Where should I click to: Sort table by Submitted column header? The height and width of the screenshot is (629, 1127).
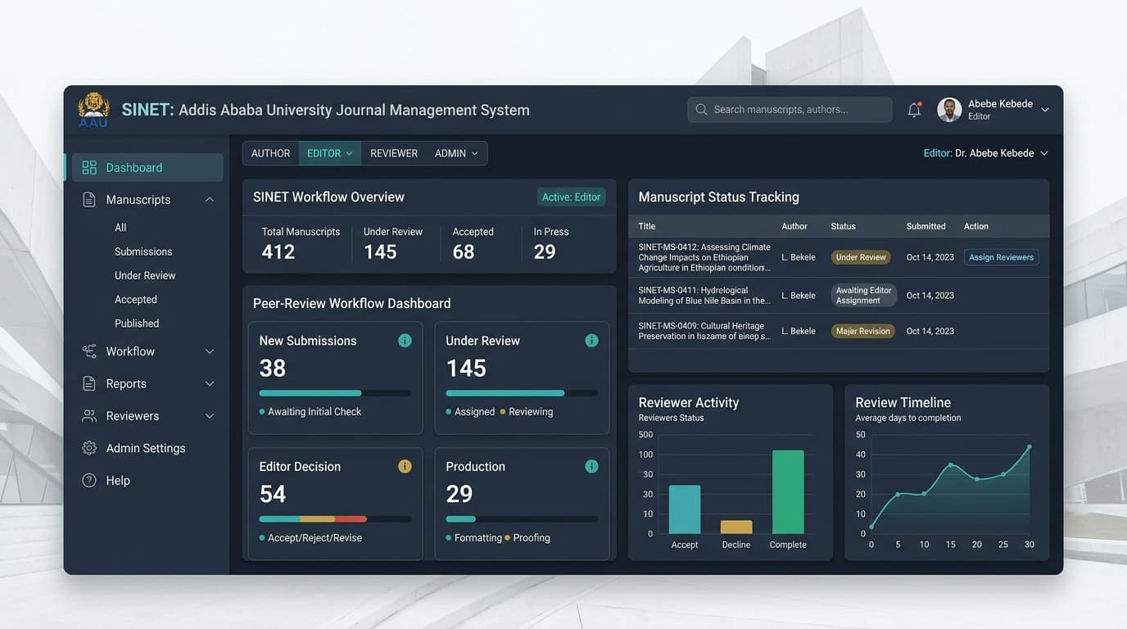(x=926, y=226)
